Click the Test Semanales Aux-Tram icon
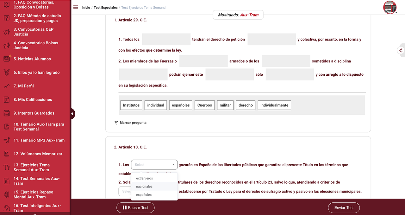Screen dimensions: 405x215 [7, 181]
